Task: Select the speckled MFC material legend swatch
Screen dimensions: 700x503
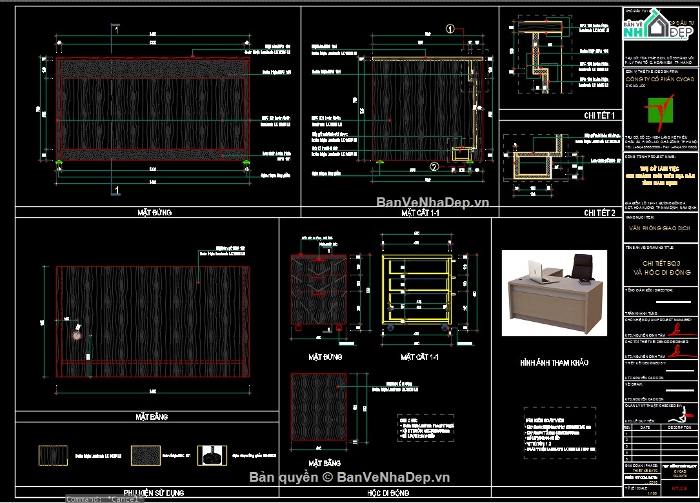Action: pyautogui.click(x=146, y=455)
